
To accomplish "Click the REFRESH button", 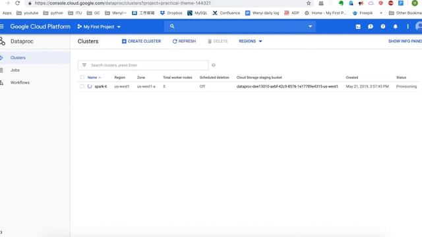I will coord(184,41).
